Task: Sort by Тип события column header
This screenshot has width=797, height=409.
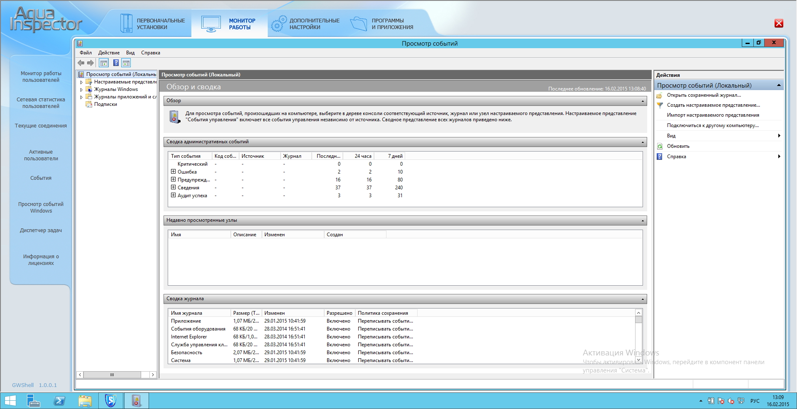Action: (x=190, y=156)
